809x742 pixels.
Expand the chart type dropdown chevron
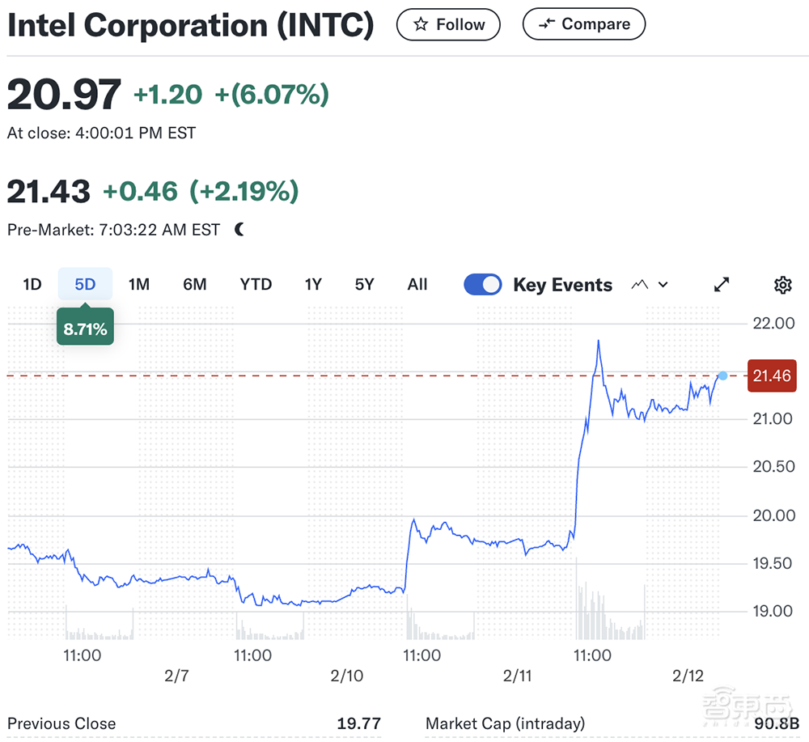[663, 285]
